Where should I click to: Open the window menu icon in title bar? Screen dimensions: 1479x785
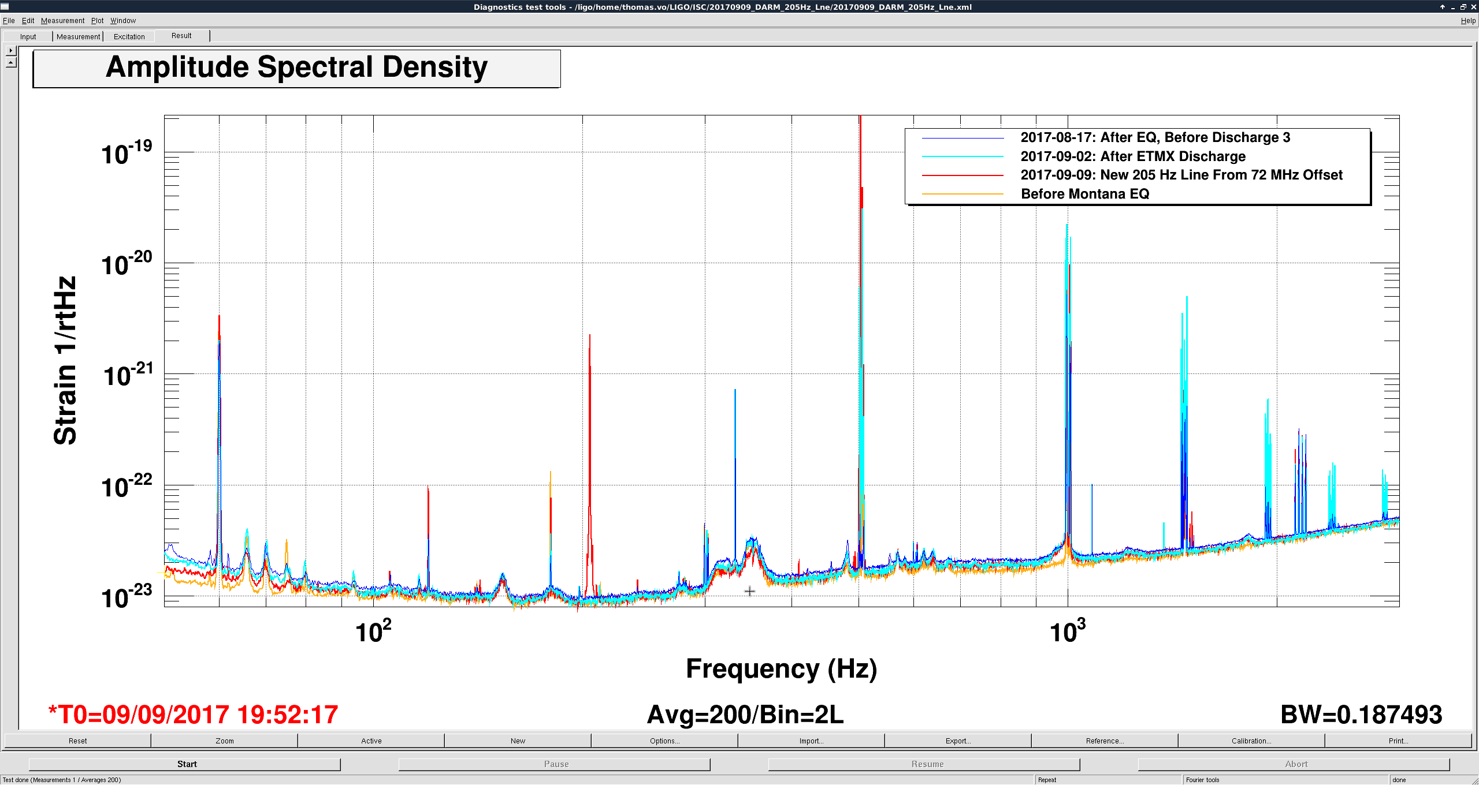coord(5,6)
